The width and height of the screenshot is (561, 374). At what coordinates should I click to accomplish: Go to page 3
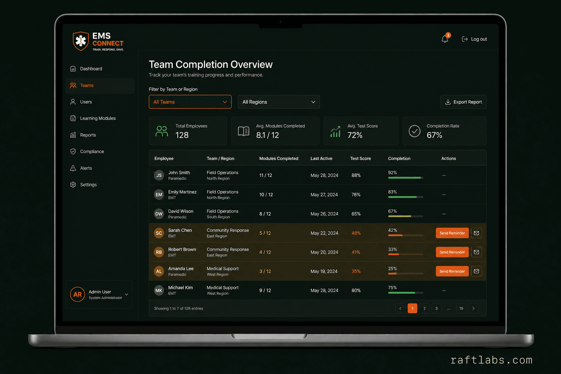pyautogui.click(x=436, y=308)
